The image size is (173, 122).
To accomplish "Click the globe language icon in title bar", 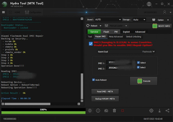I will pyautogui.click(x=149, y=4).
